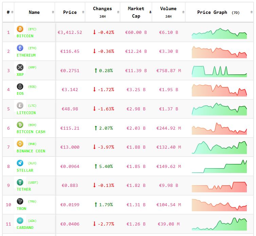The width and height of the screenshot is (256, 236).
Task: Click the Bitcoin Cash green logo icon
Action: [20, 125]
